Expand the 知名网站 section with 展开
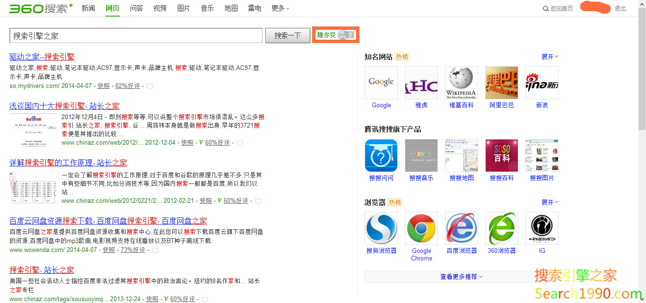646x303 pixels. (550, 57)
